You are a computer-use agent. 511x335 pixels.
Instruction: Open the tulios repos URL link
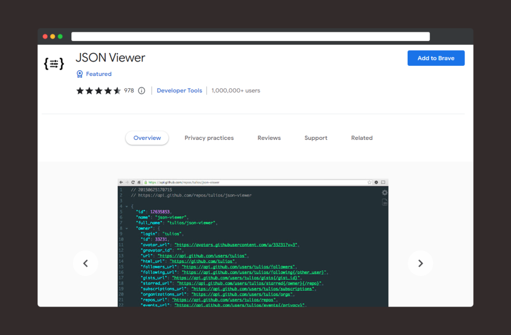coord(224,300)
